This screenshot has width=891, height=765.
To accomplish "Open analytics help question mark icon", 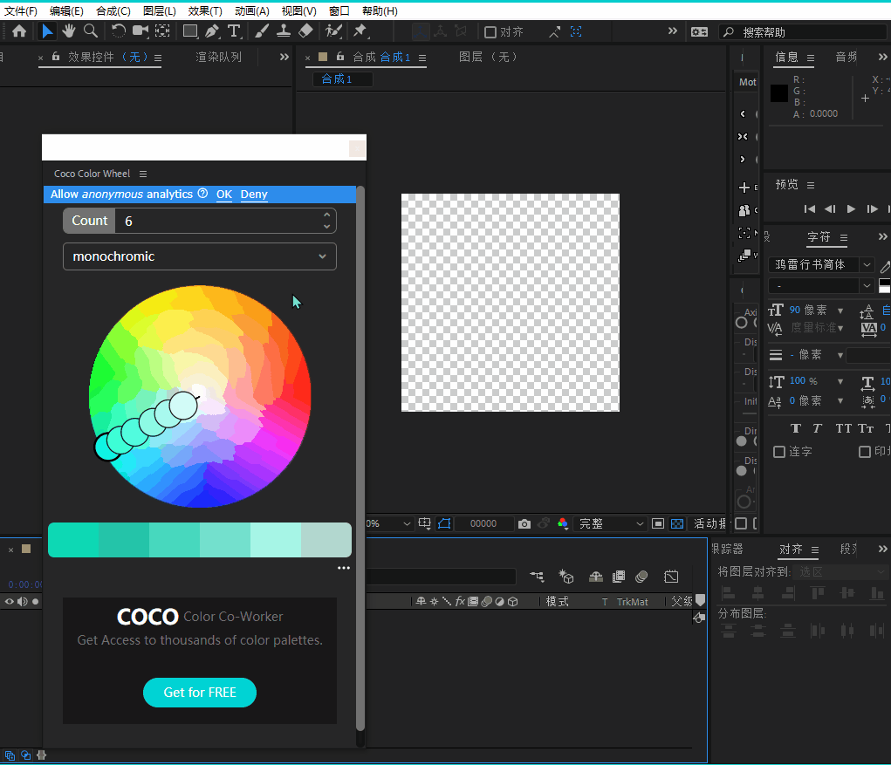I will [x=202, y=194].
